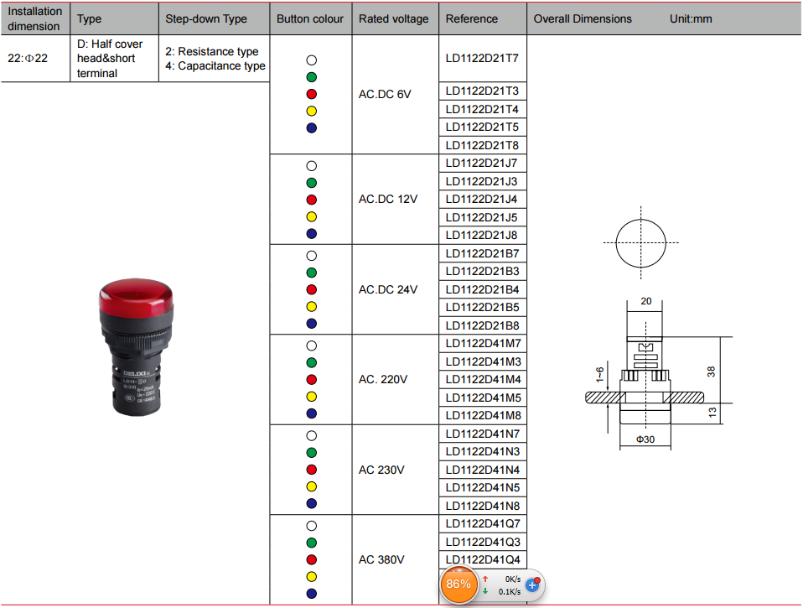Click the Installation dimension column header
The width and height of the screenshot is (803, 608).
click(35, 19)
